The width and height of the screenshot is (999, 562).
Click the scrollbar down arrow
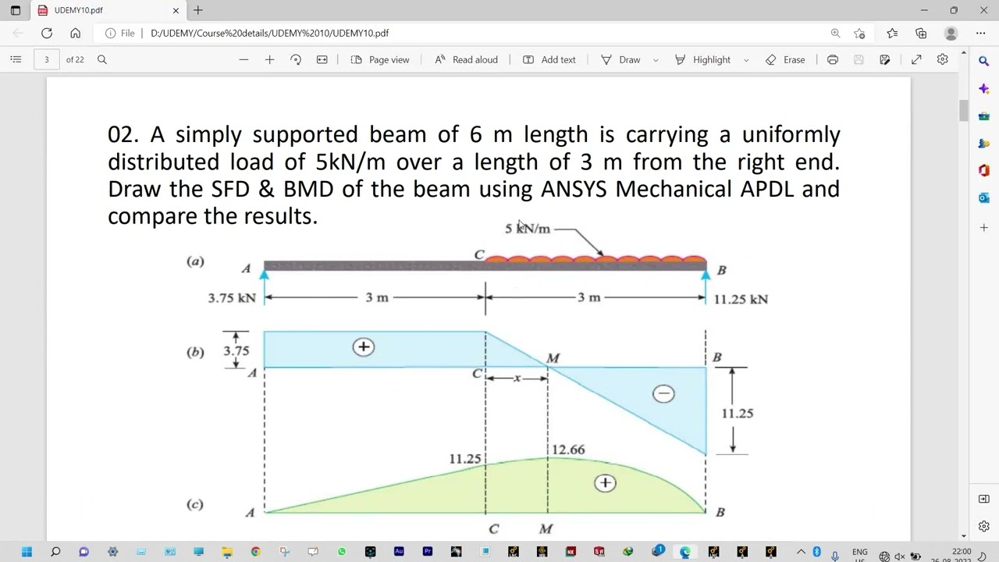[964, 535]
